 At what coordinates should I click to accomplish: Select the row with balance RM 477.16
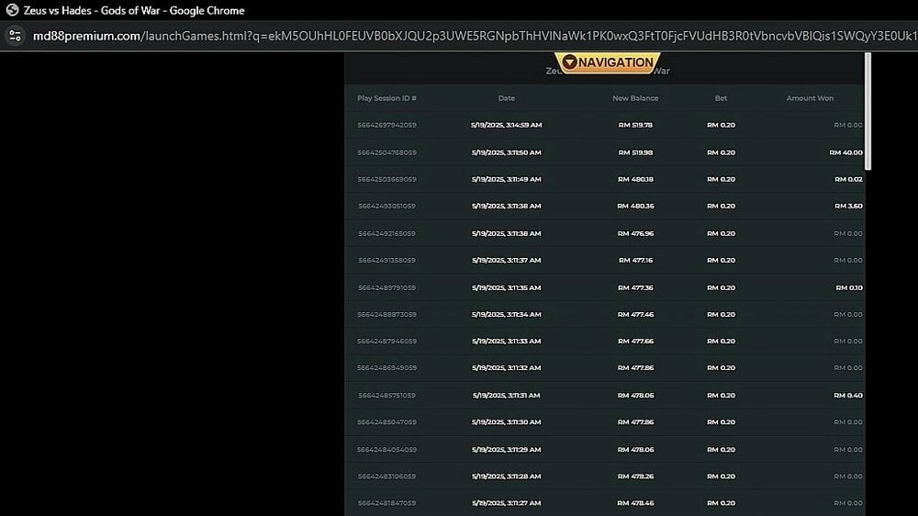[x=635, y=261]
